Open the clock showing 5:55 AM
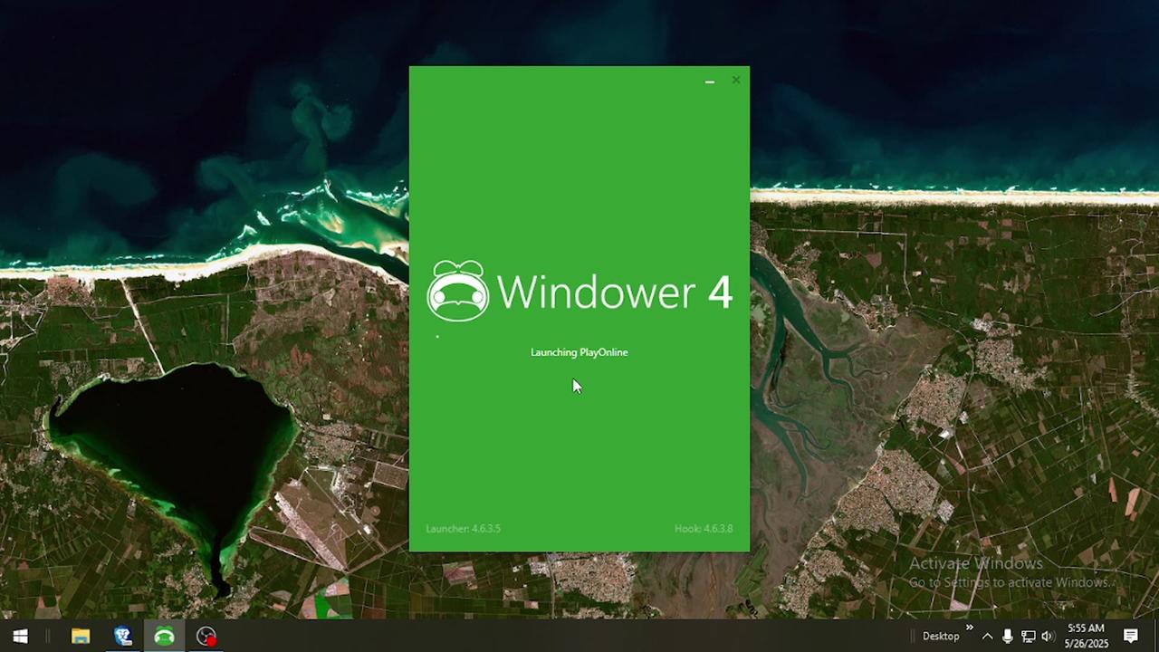 coord(1086,636)
